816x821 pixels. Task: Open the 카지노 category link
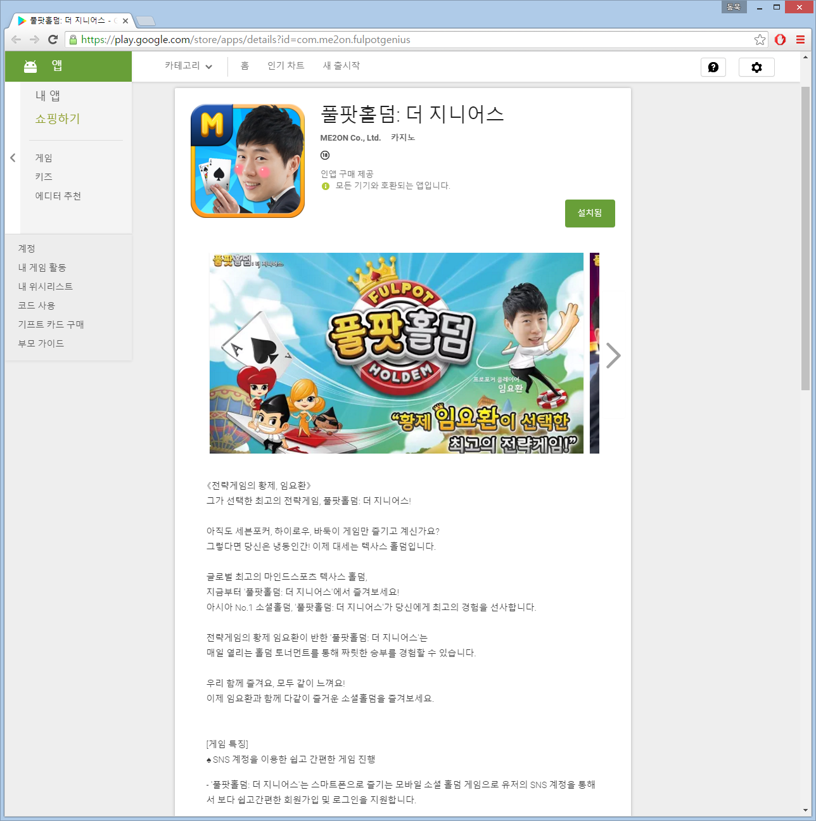(403, 138)
